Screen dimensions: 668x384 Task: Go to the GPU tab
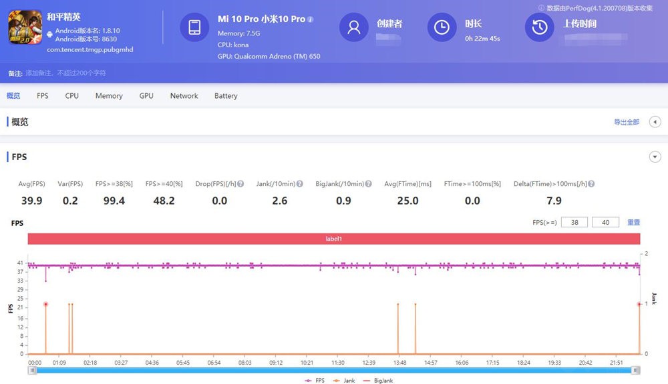(146, 96)
